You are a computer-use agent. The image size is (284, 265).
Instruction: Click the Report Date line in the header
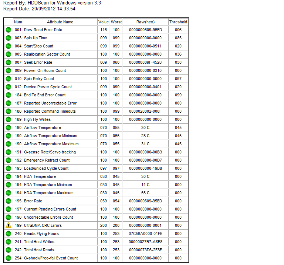coord(39,9)
